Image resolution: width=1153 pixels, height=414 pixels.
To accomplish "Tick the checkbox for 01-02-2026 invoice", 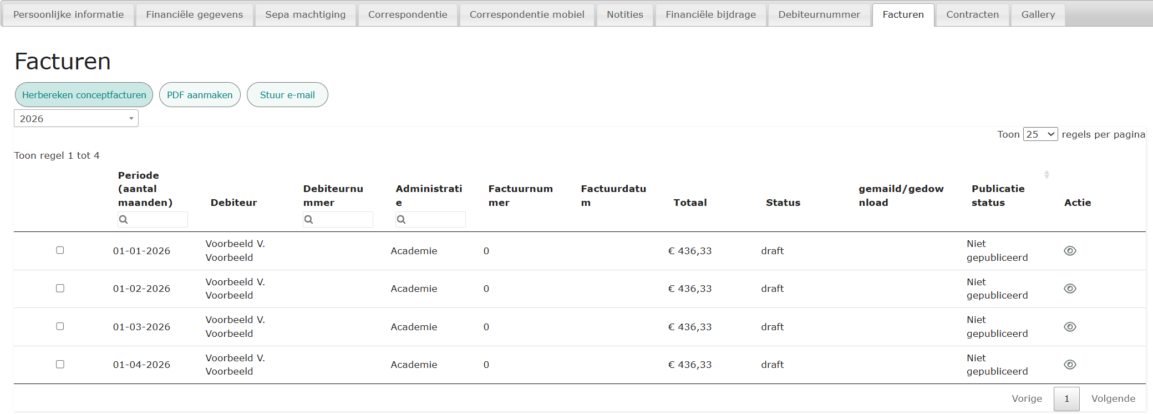I will pos(60,288).
